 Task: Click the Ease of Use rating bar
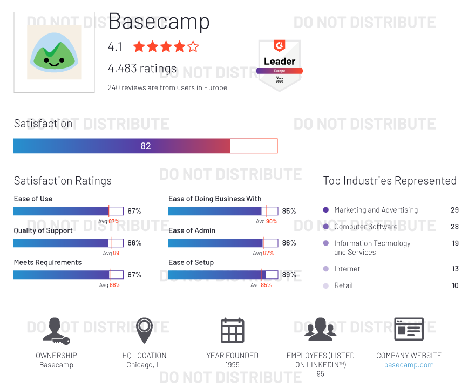(69, 211)
